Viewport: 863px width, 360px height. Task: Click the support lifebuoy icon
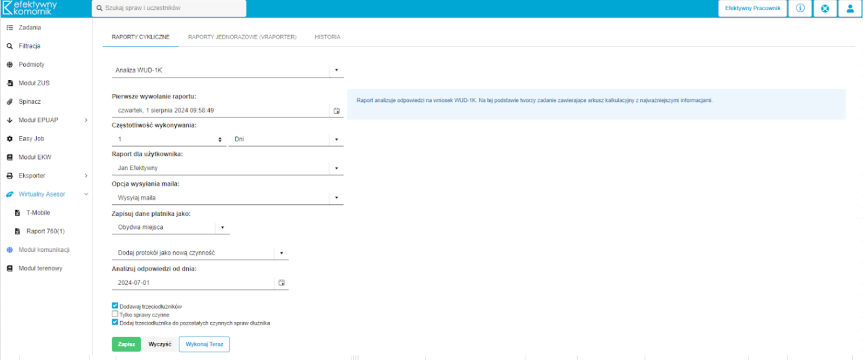825,8
